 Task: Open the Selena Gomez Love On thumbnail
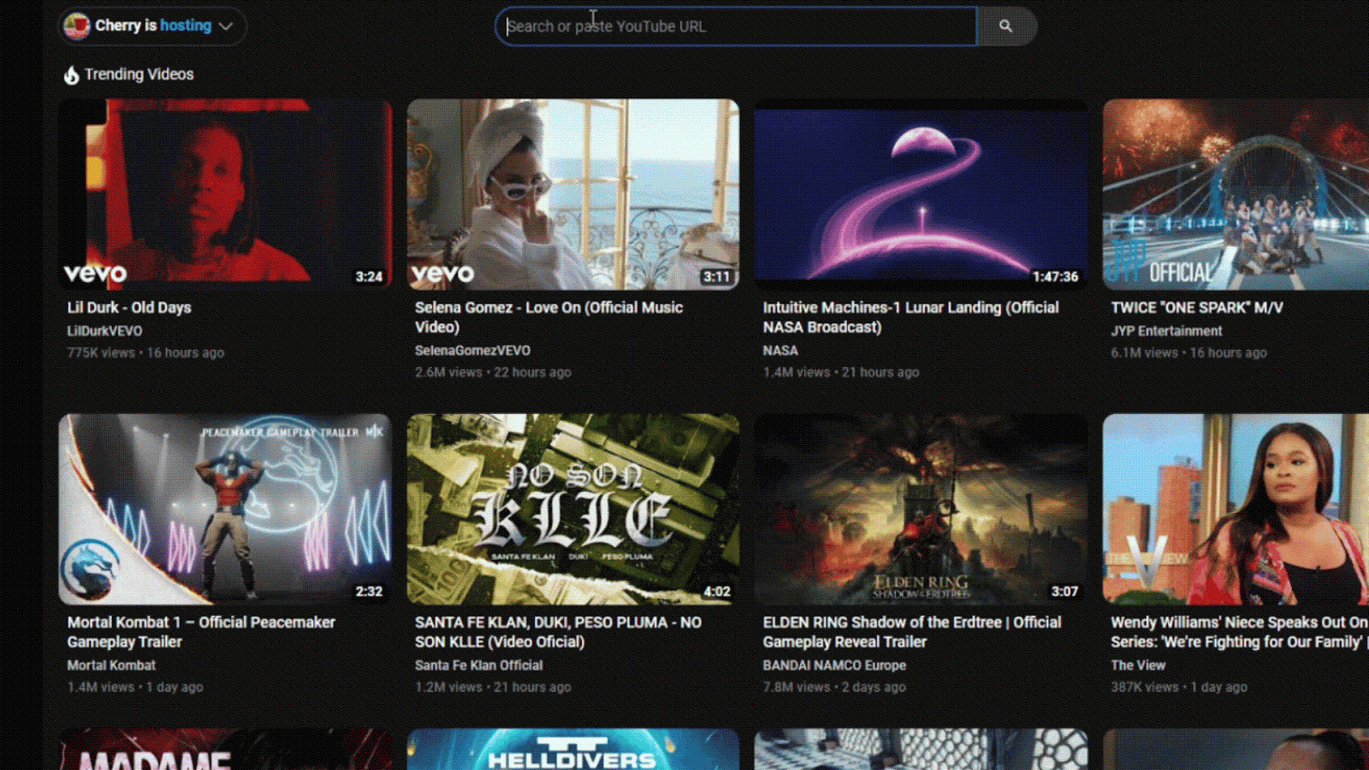573,194
